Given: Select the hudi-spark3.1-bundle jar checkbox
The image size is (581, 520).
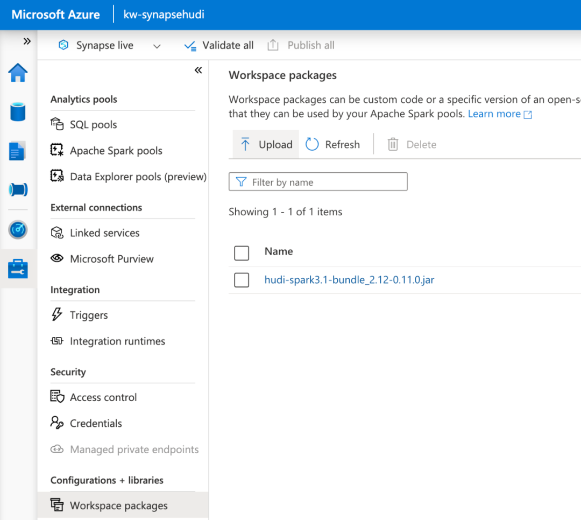Looking at the screenshot, I should click(242, 280).
